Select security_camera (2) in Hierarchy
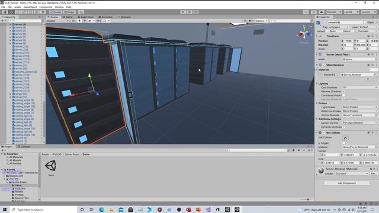This screenshot has width=379, height=213. tap(26, 72)
